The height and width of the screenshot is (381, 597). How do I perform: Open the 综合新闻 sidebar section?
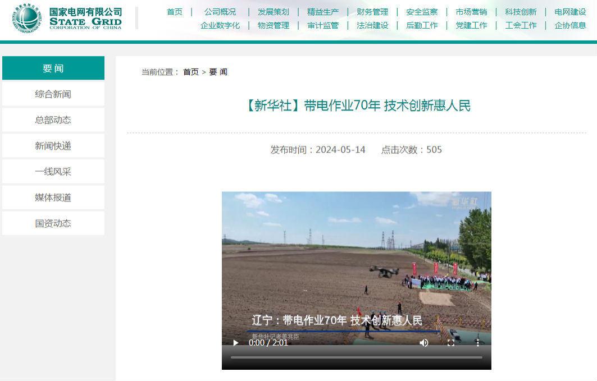click(x=53, y=94)
